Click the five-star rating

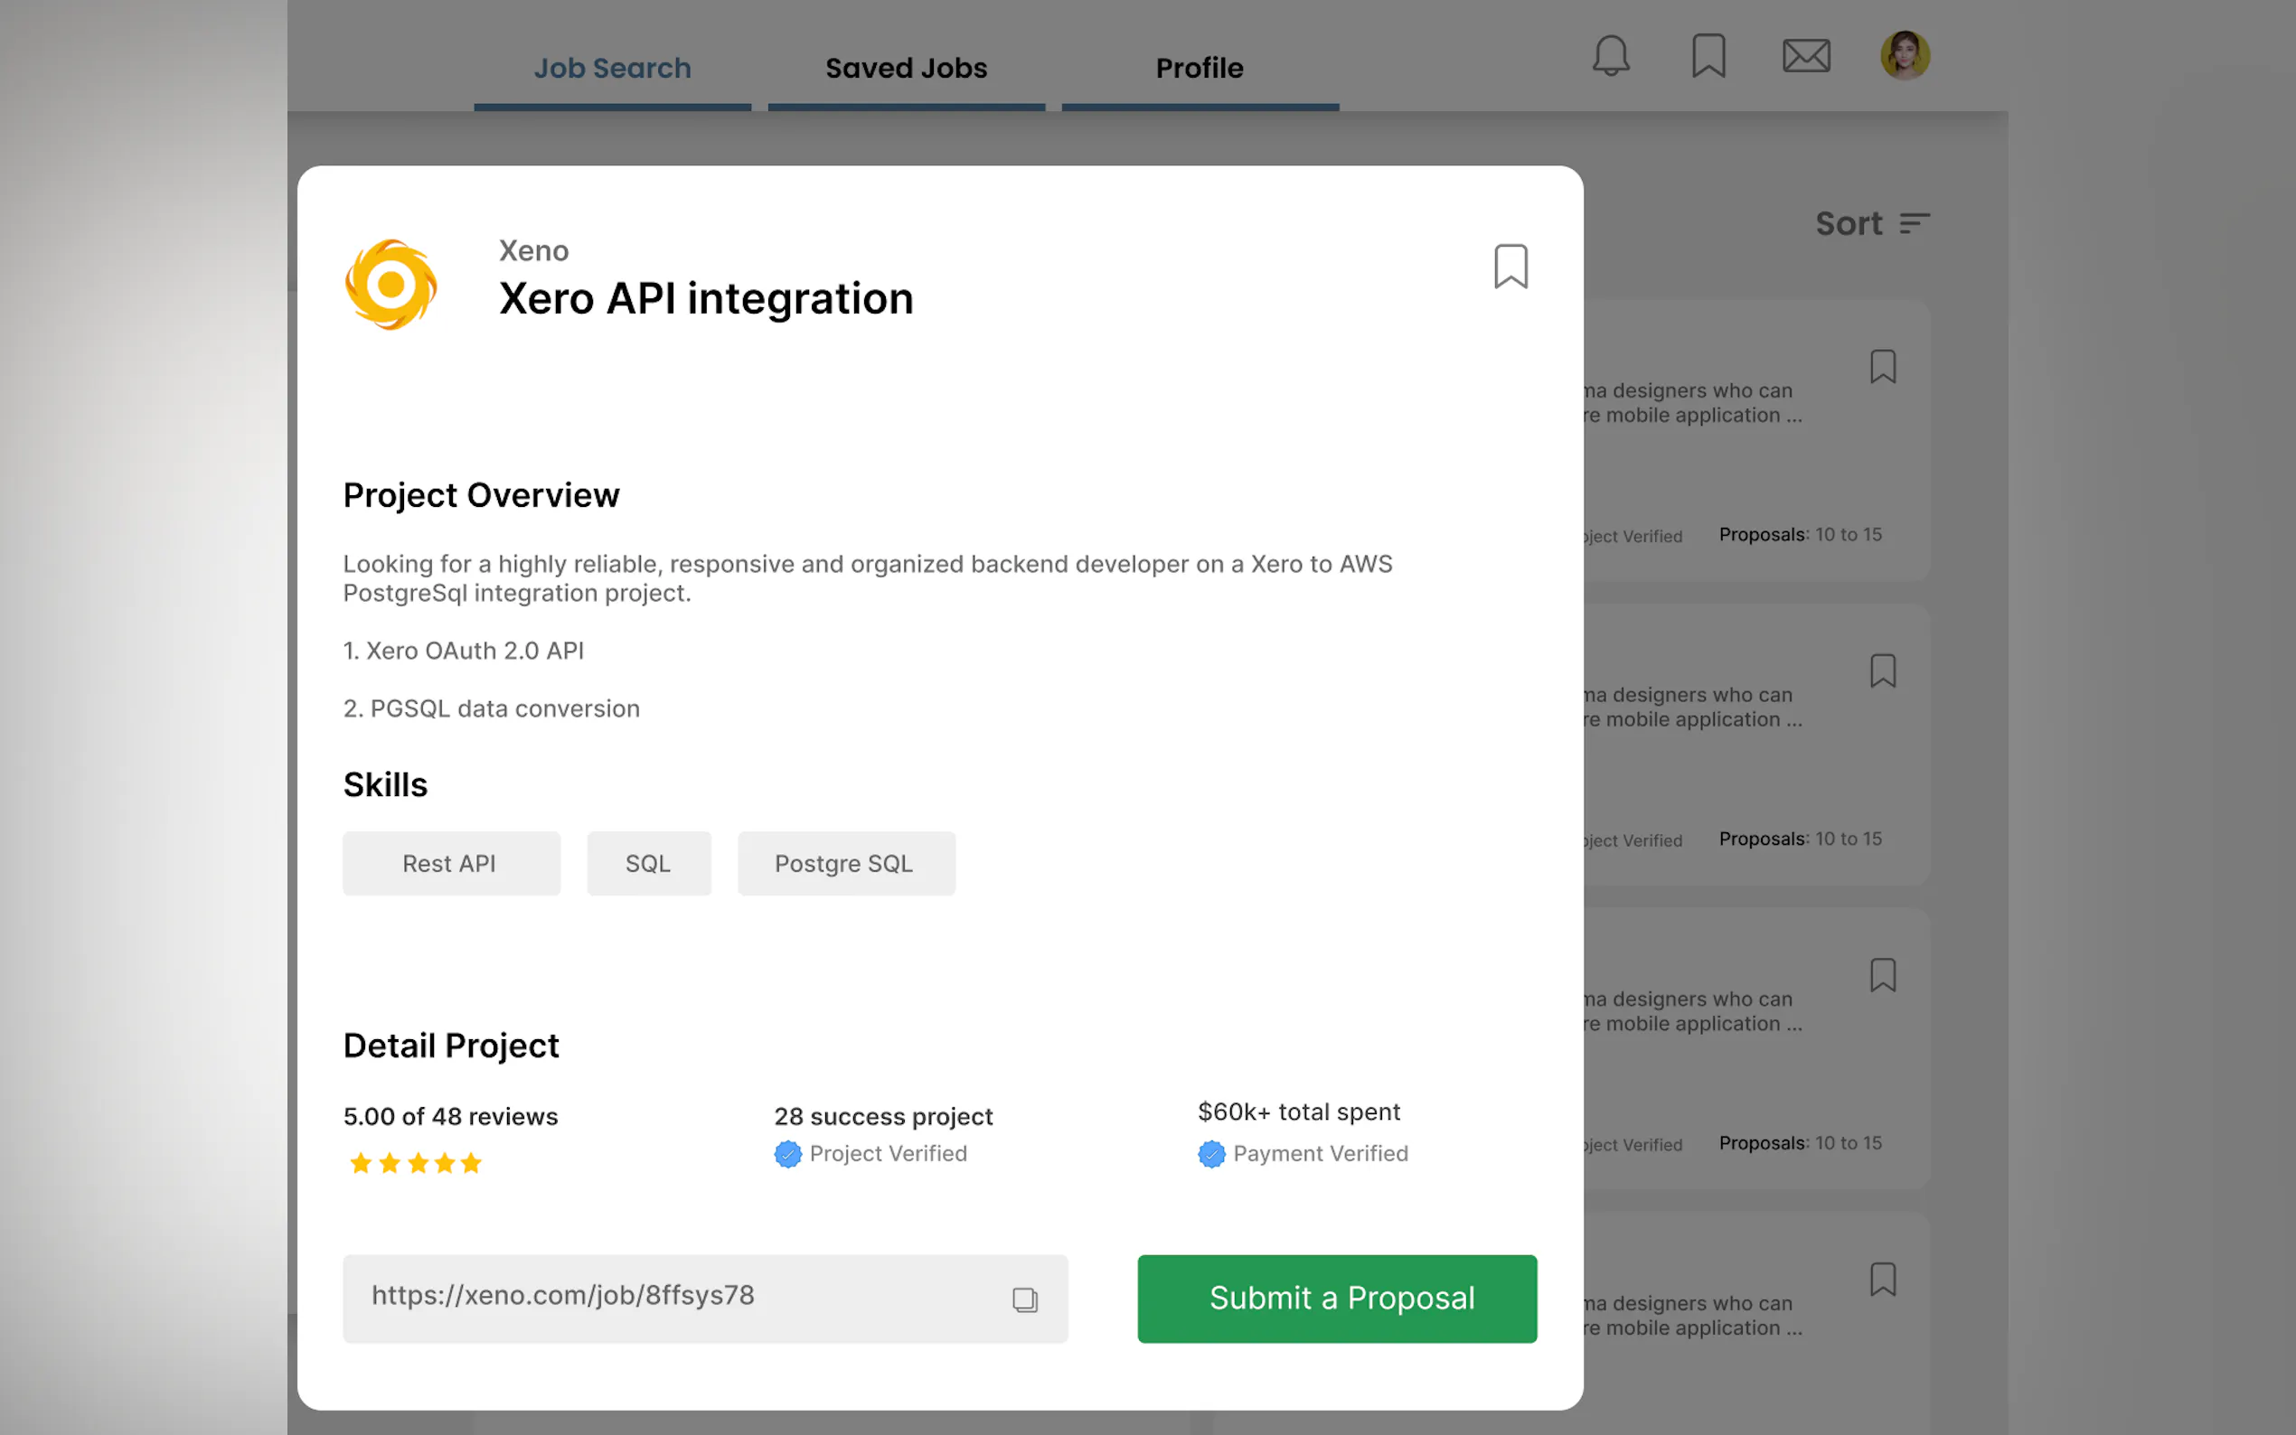(x=416, y=1164)
